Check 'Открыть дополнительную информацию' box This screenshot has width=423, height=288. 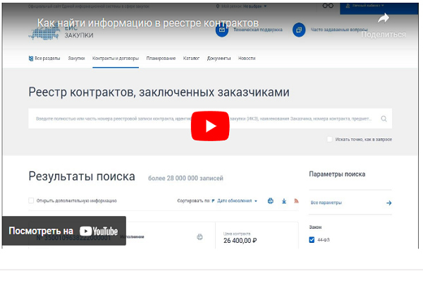click(x=31, y=201)
